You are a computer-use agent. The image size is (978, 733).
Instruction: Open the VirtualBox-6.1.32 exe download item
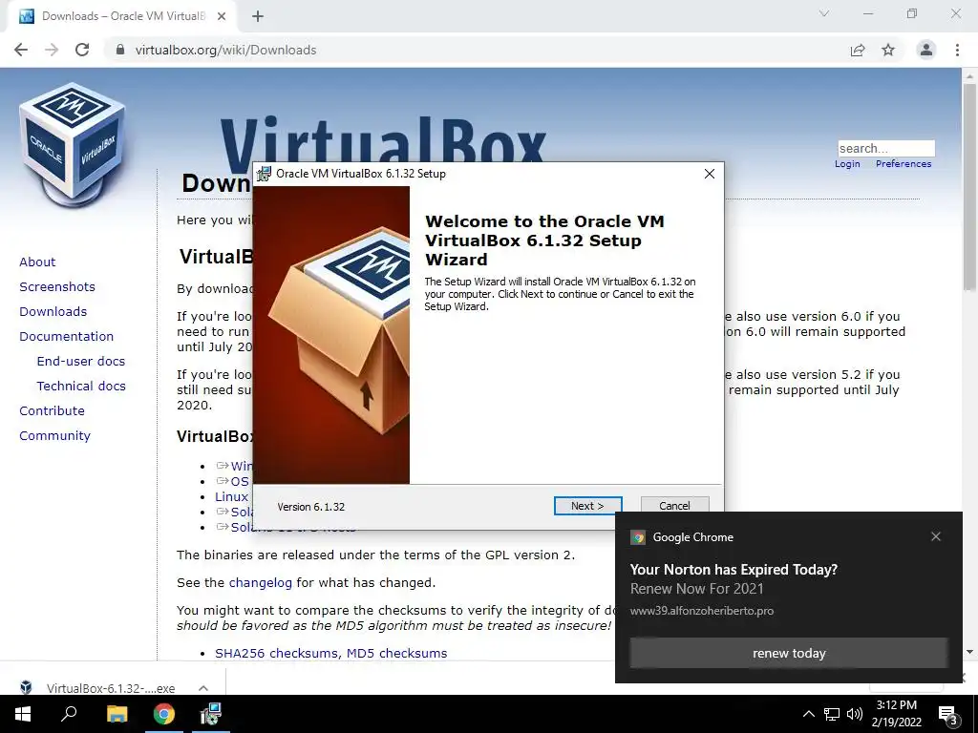(111, 688)
